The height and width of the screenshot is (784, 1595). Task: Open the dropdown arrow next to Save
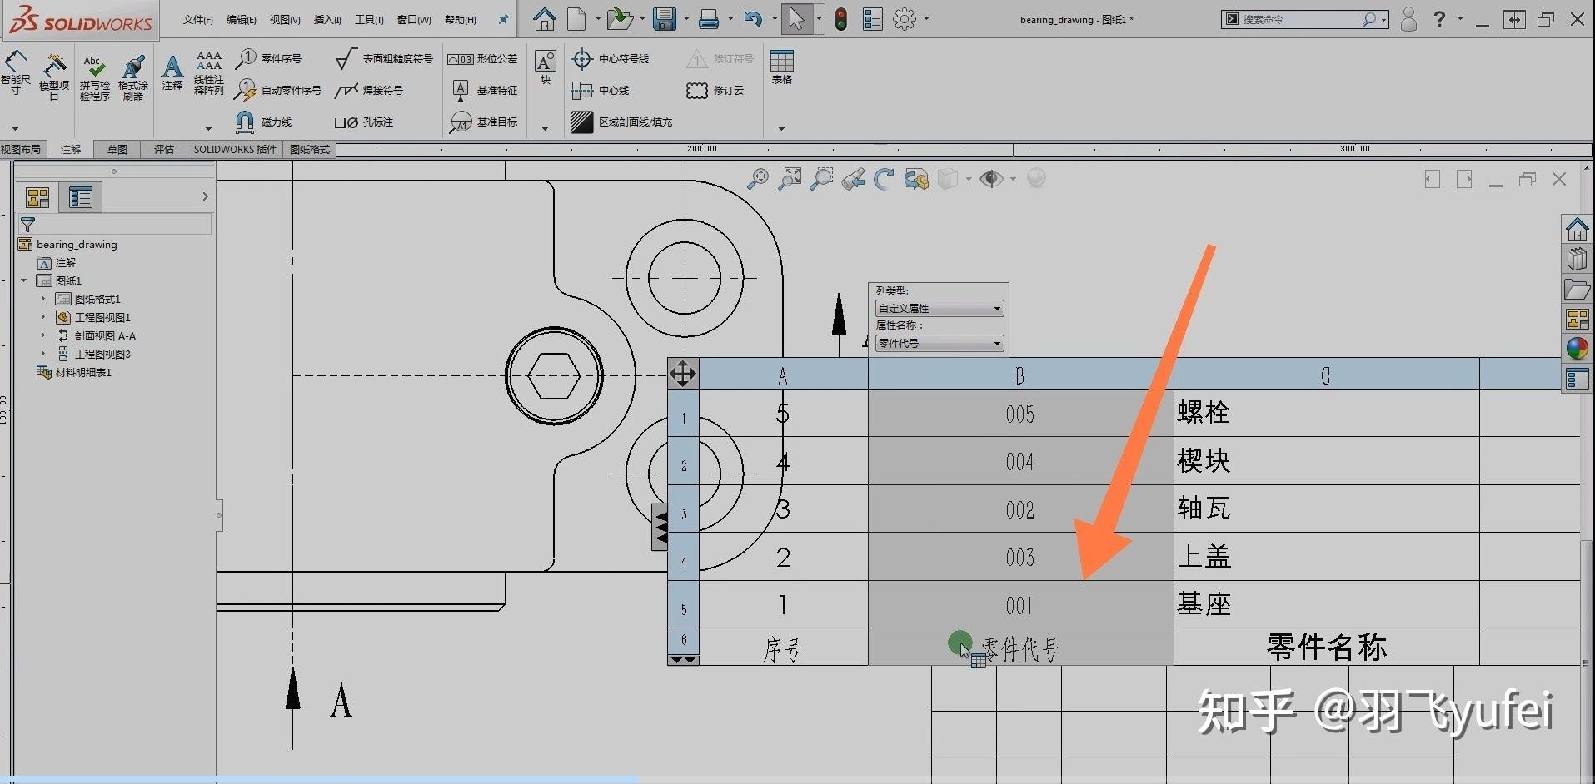click(686, 18)
